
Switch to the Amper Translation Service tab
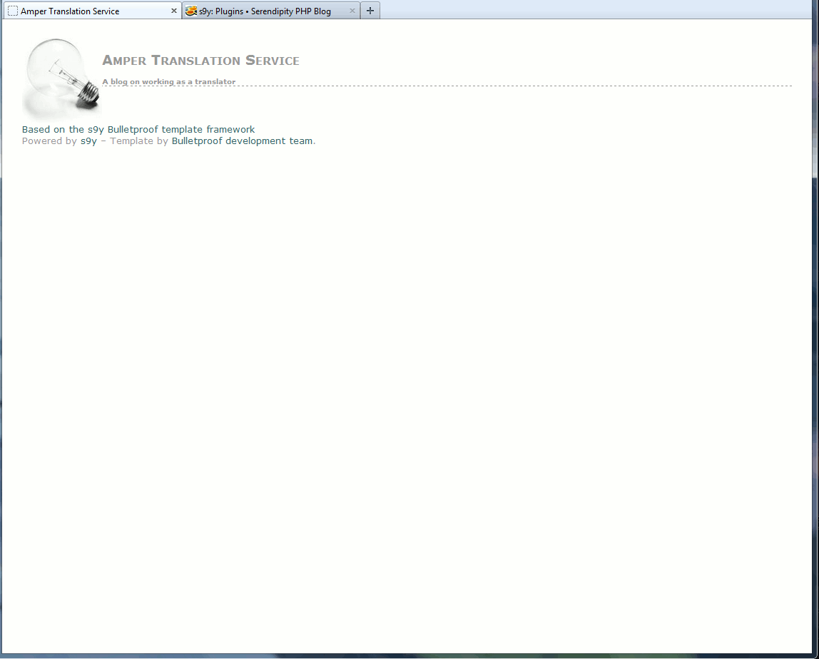click(x=78, y=11)
